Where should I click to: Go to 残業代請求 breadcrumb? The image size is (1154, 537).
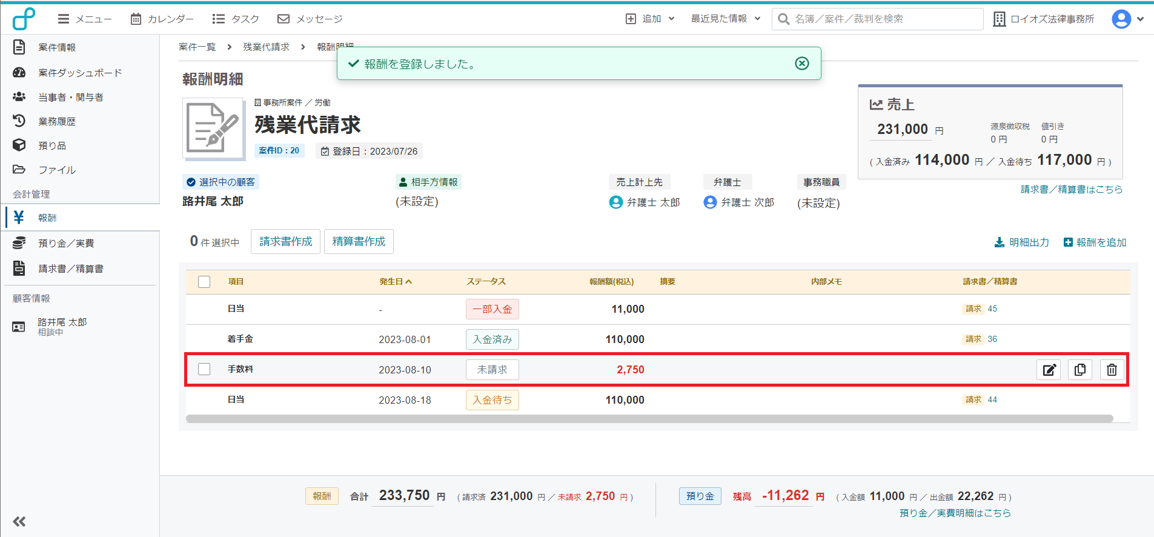click(x=266, y=47)
